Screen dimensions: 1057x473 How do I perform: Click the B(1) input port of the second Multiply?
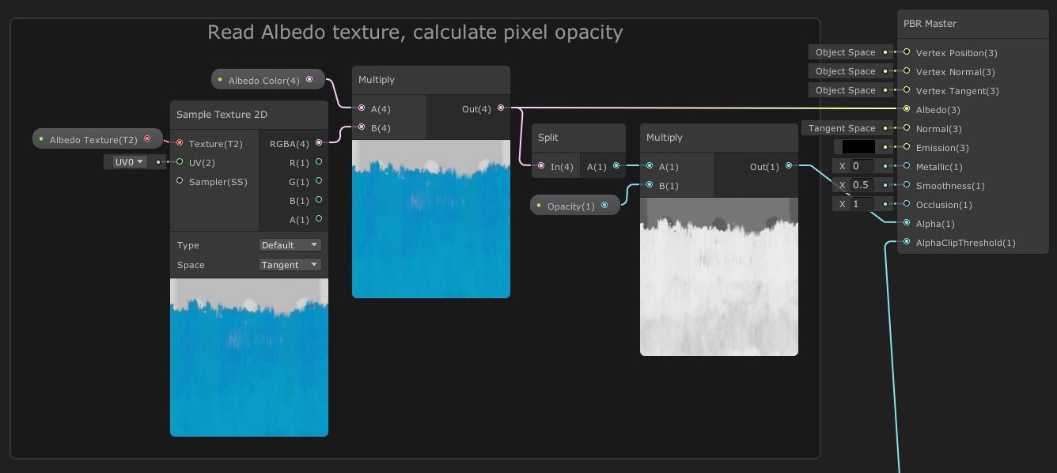click(650, 185)
